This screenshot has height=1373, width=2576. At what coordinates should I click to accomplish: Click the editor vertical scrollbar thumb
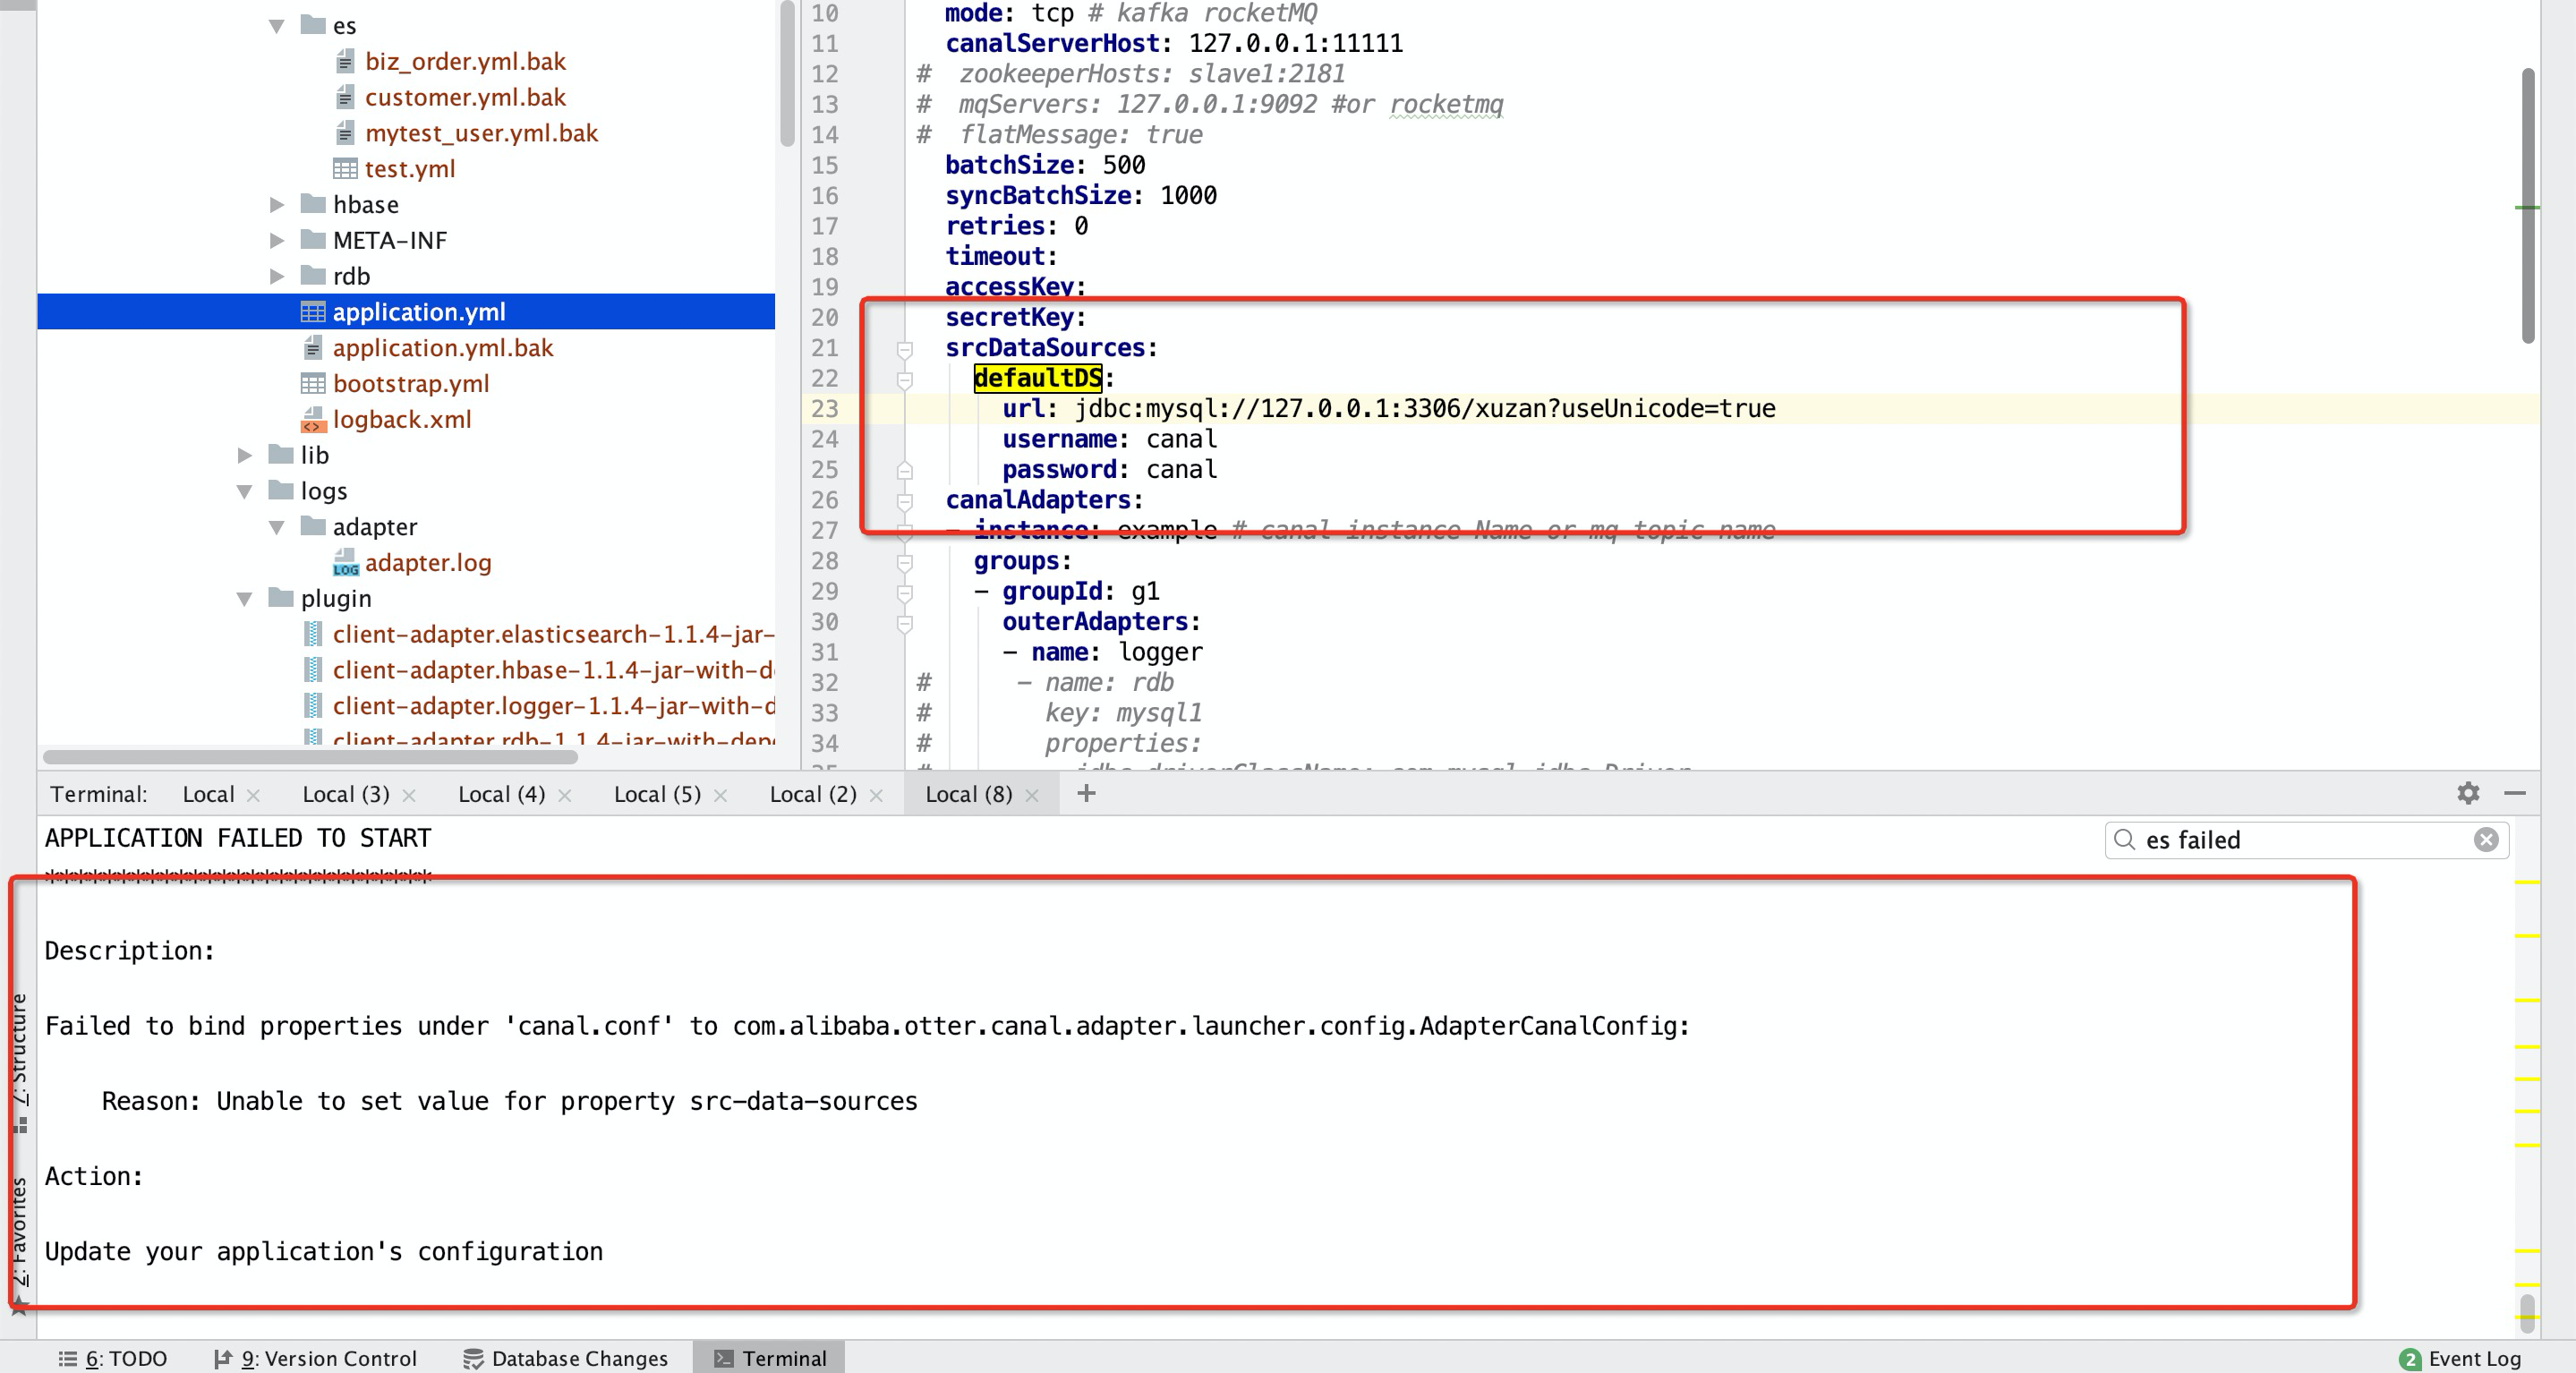pyautogui.click(x=2528, y=205)
